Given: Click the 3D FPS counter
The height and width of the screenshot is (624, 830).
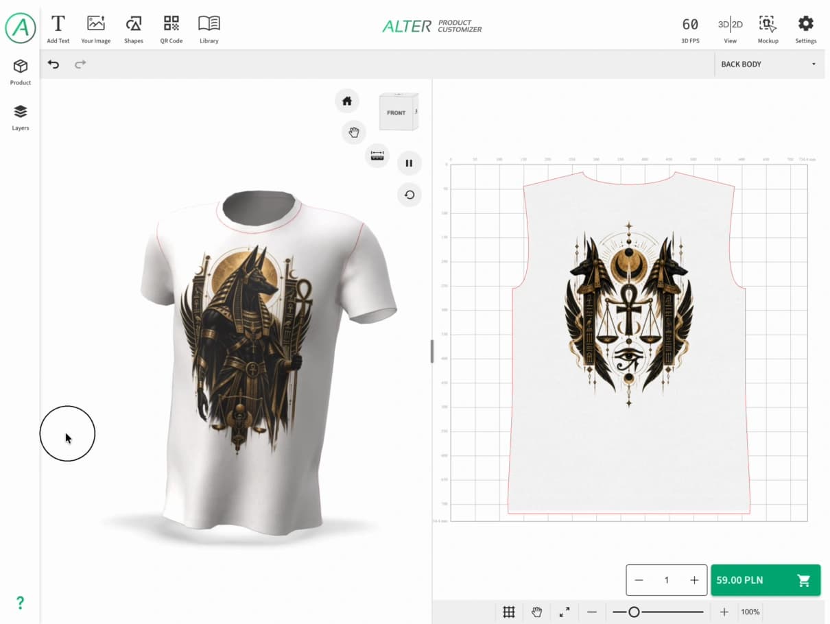Looking at the screenshot, I should 690,29.
